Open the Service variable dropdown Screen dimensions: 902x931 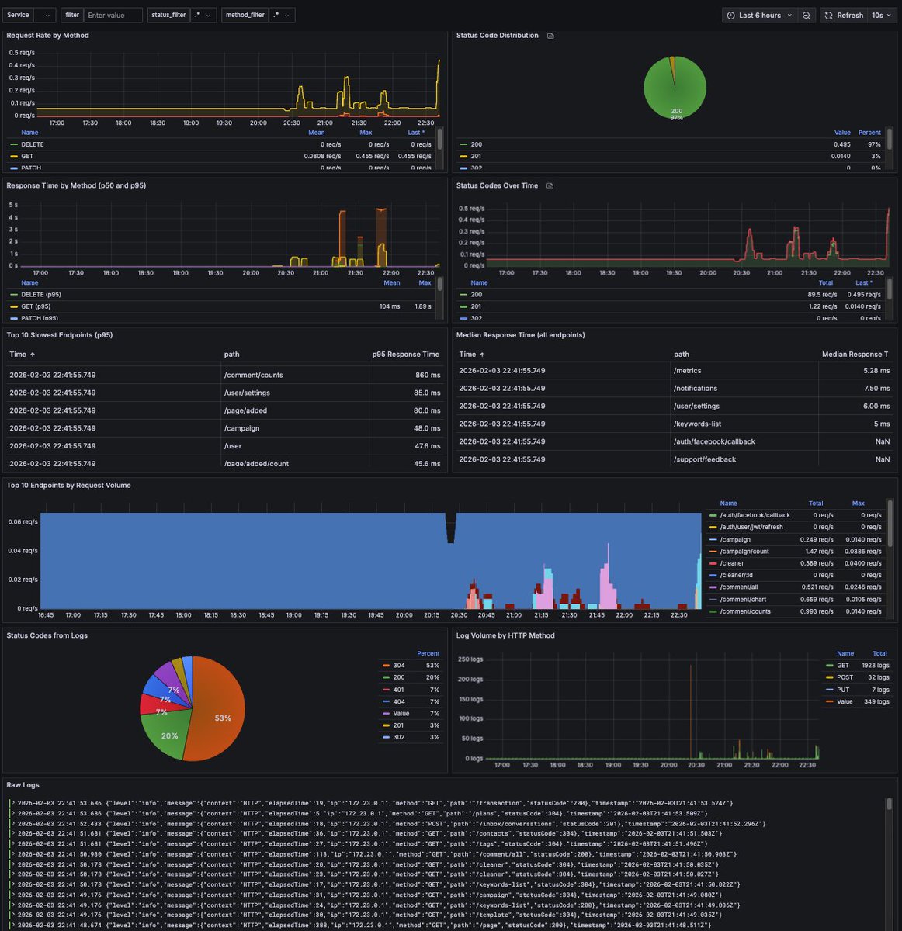[x=45, y=16]
